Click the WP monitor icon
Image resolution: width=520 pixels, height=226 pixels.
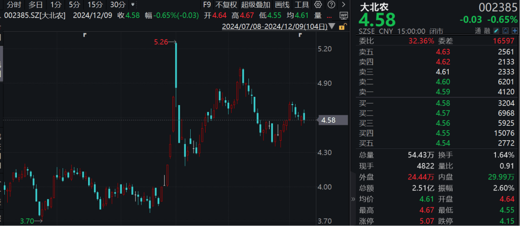(344, 15)
